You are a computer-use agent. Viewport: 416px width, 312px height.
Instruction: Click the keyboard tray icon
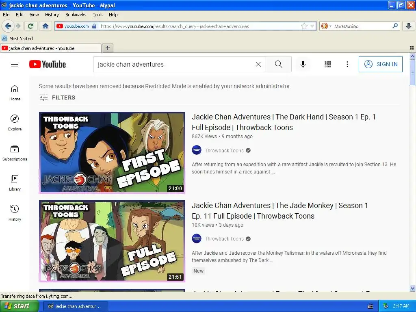(x=370, y=306)
